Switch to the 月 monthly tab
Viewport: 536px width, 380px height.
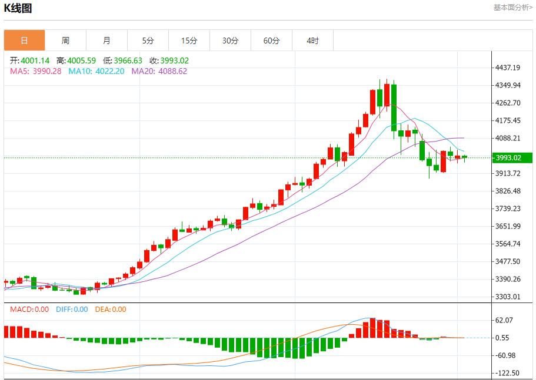coord(106,41)
